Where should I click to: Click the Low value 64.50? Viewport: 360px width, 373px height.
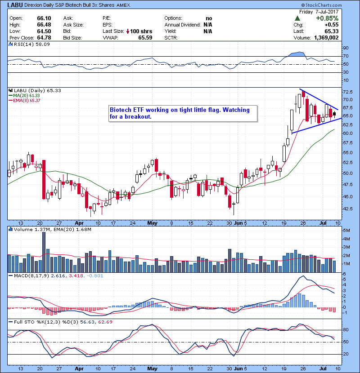[44, 31]
